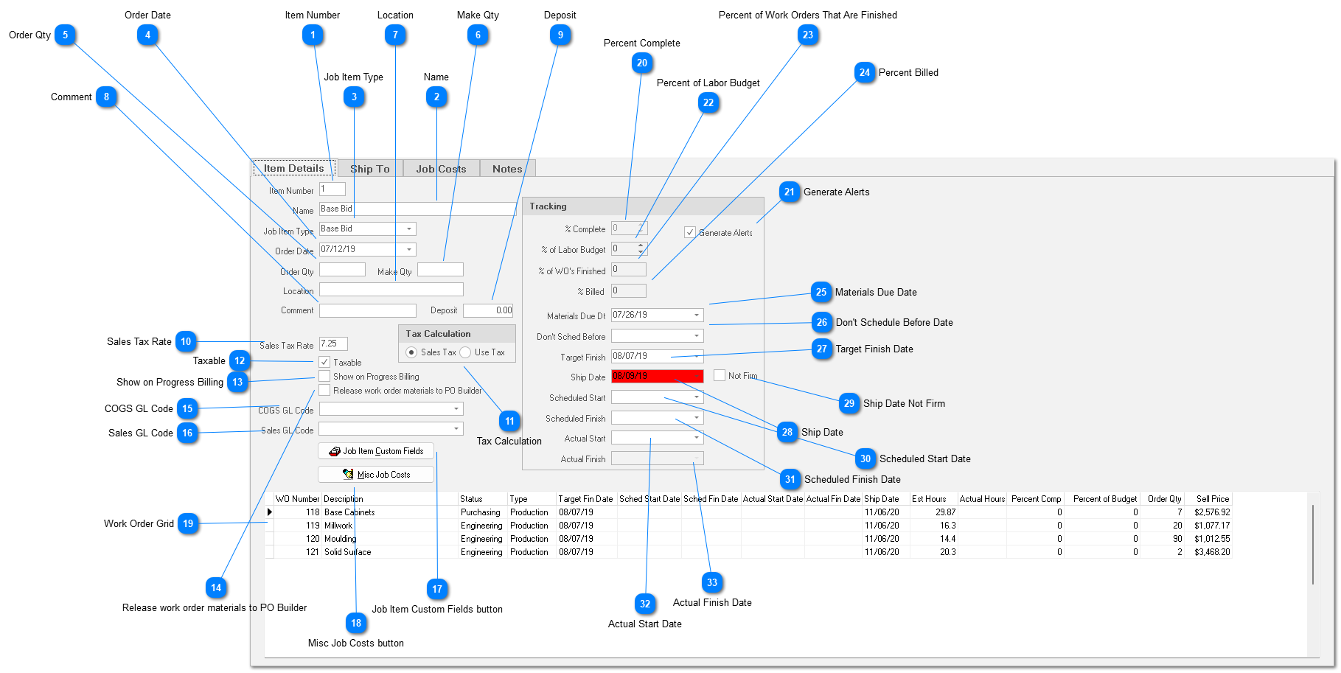Expand the Job Item Type dropdown
The image size is (1341, 673).
[409, 229]
